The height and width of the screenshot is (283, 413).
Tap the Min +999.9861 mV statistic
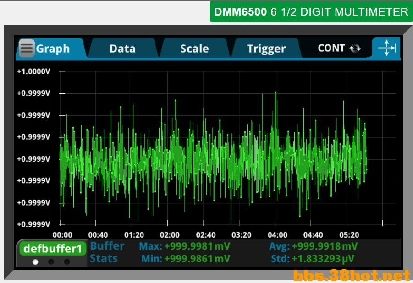(x=186, y=259)
